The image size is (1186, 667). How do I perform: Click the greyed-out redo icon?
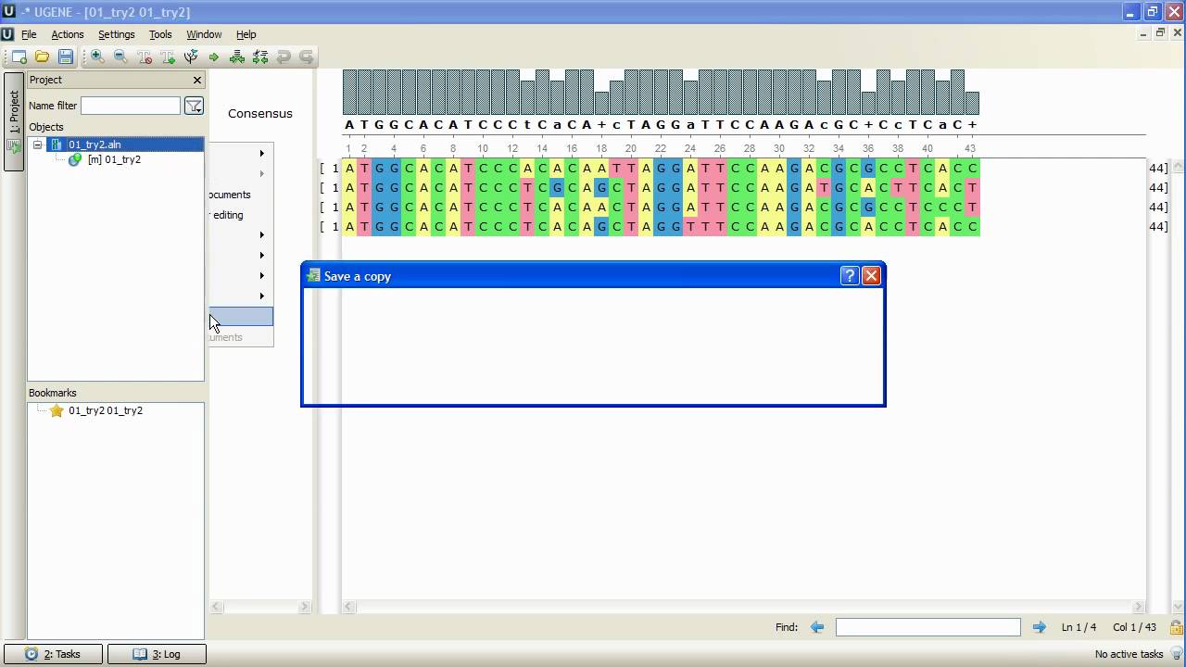[307, 57]
